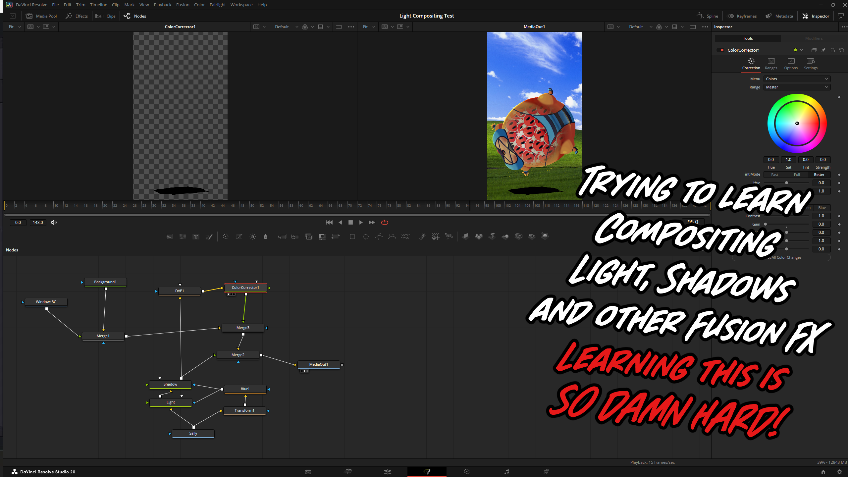
Task: Open the Fusion page at the bottom
Action: [x=427, y=471]
